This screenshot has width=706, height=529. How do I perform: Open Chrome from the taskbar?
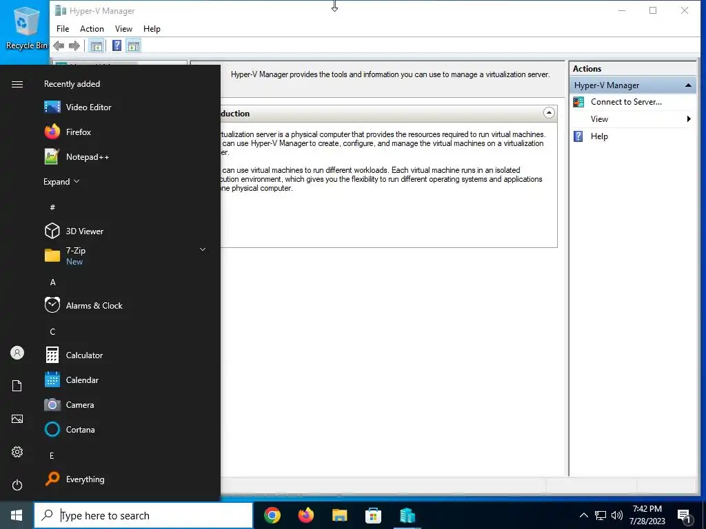(x=272, y=515)
